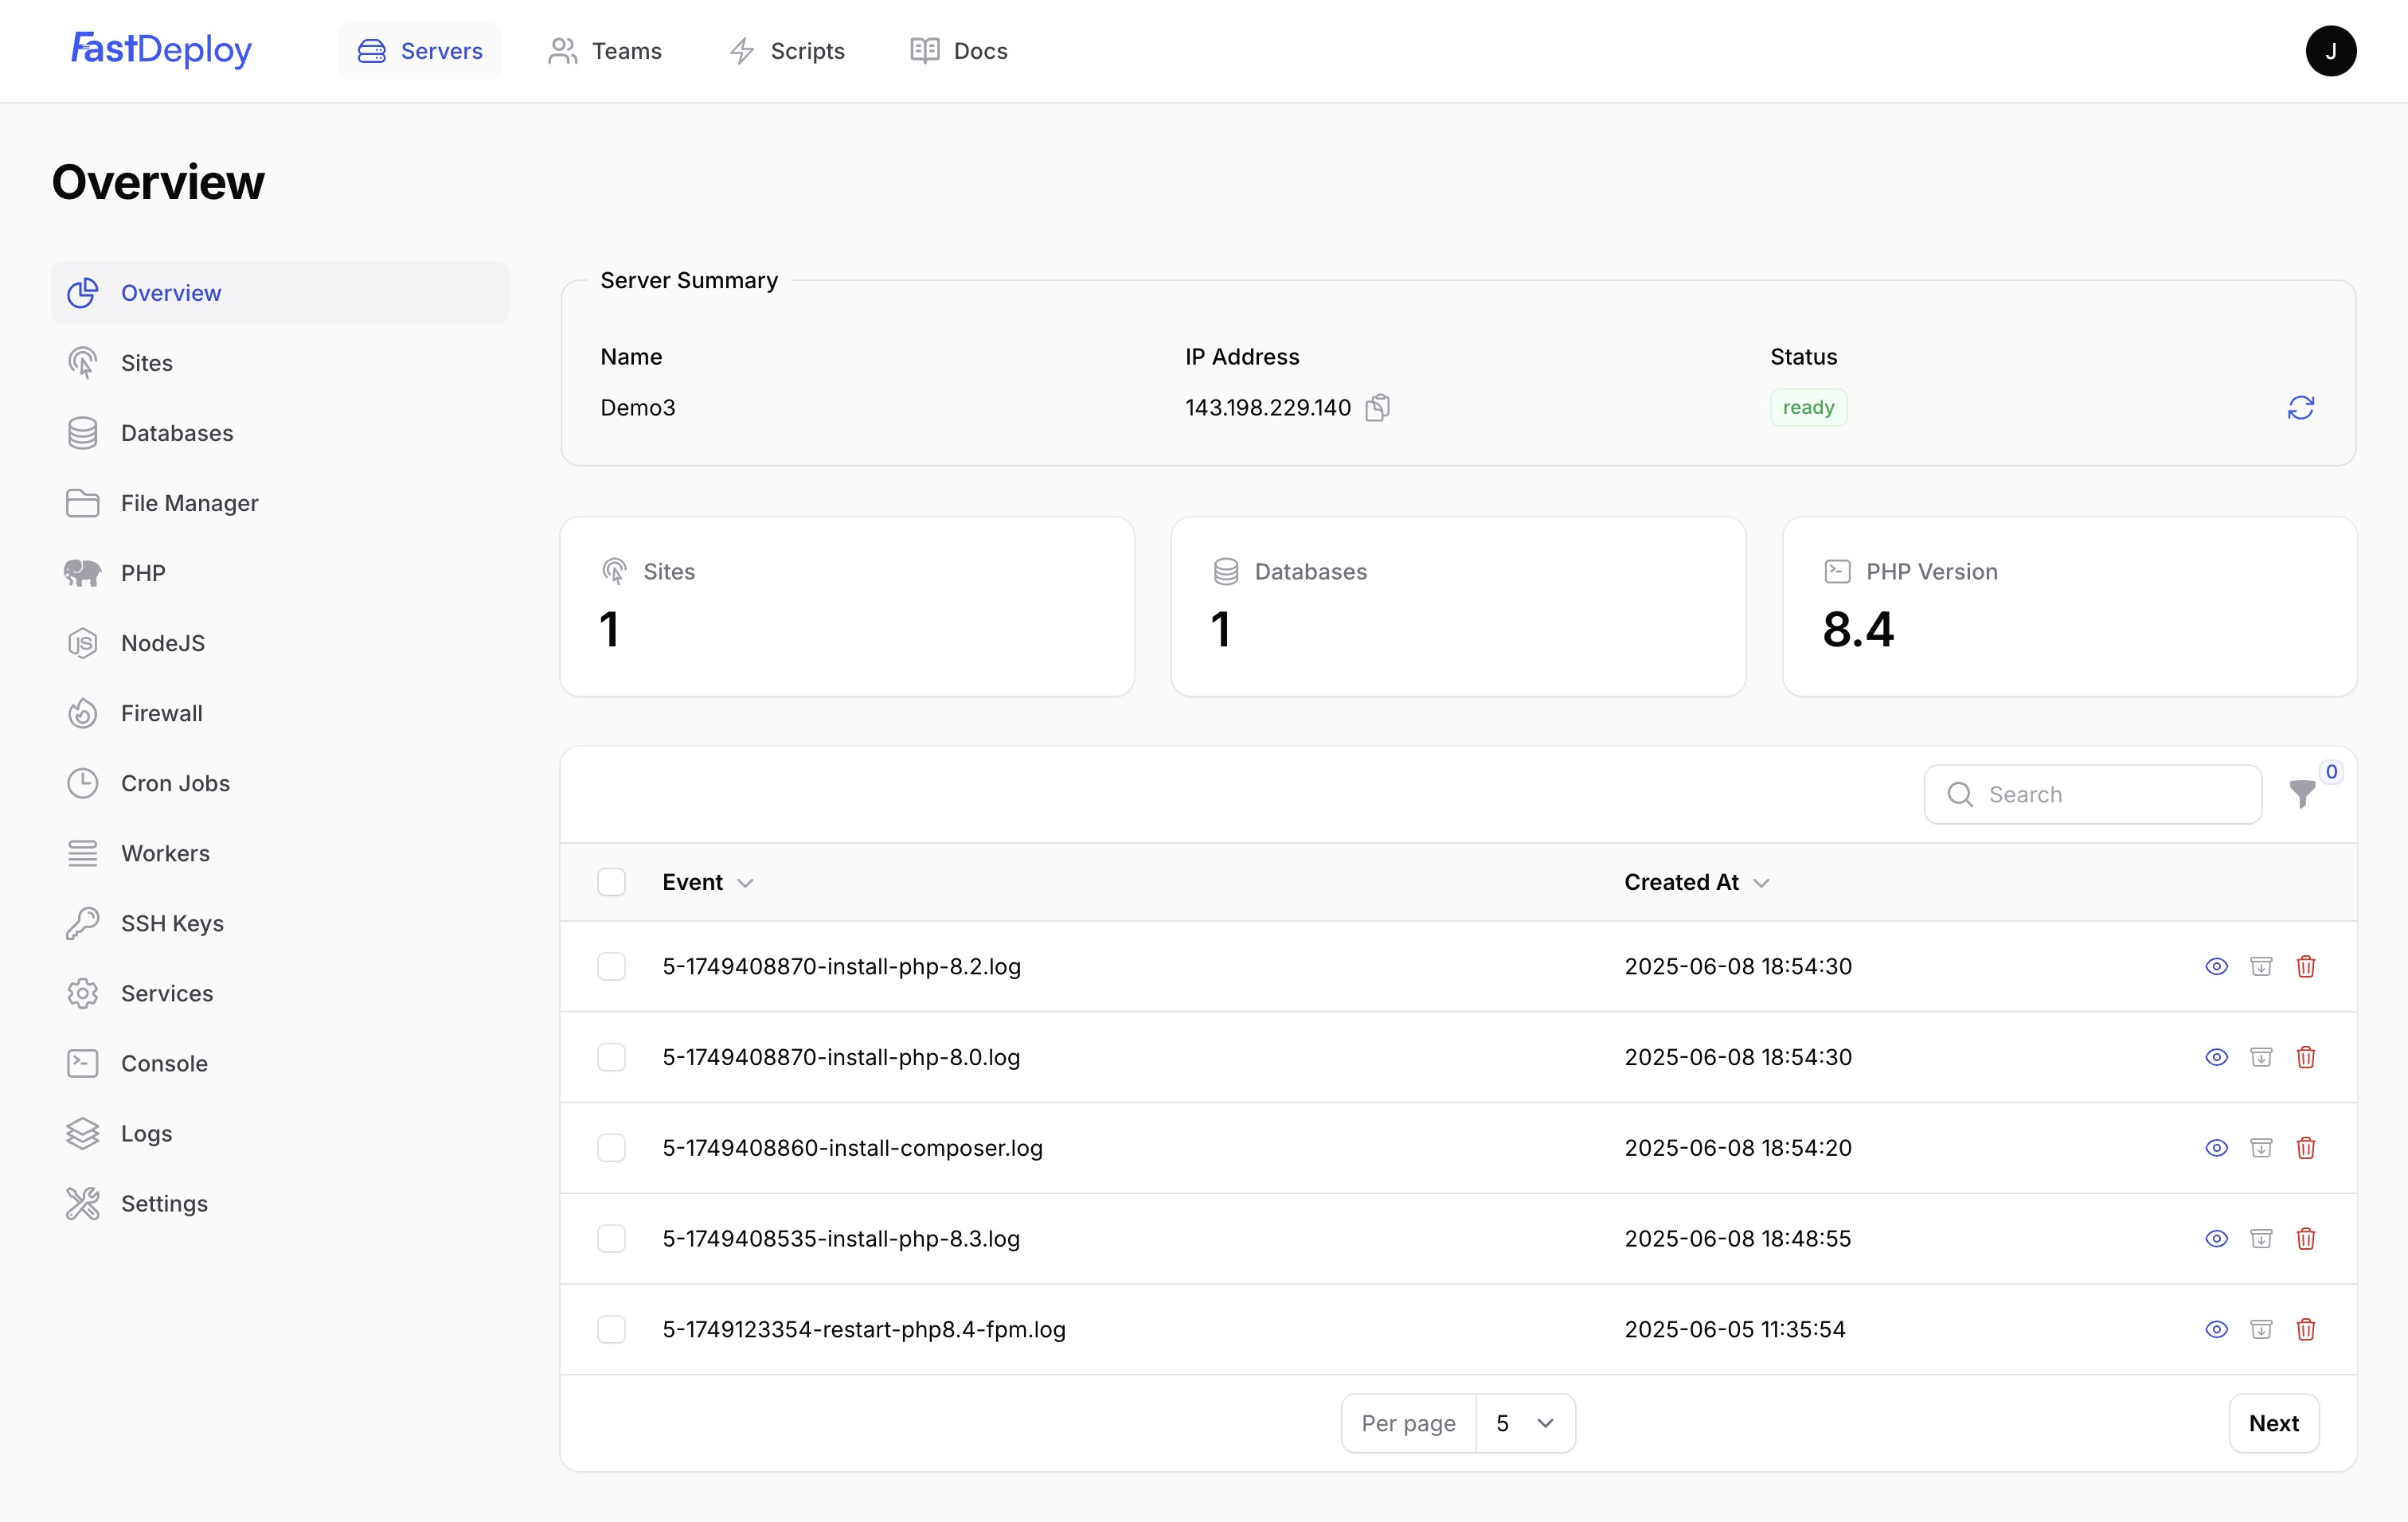The width and height of the screenshot is (2408, 1522).
Task: Click the Demo3 server name
Action: 638,408
